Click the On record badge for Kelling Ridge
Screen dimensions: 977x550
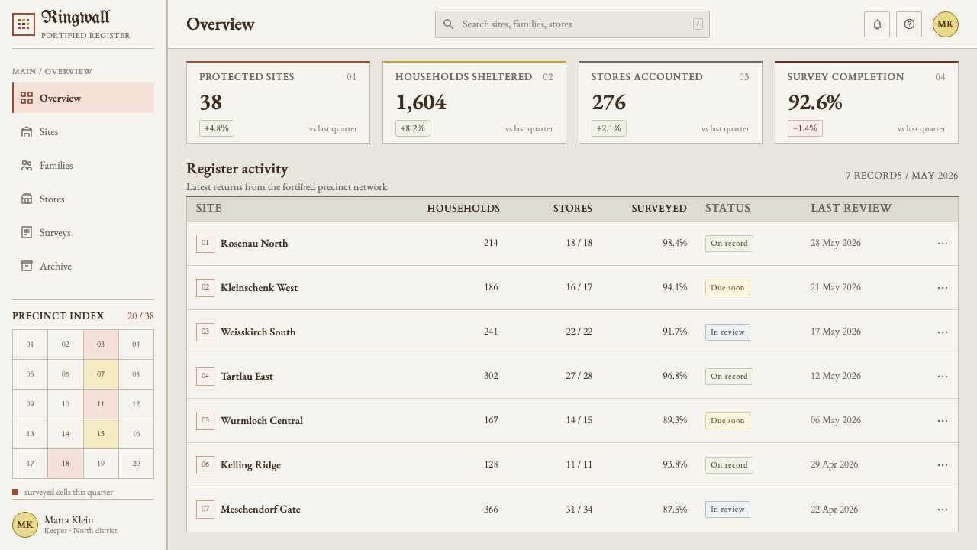729,465
